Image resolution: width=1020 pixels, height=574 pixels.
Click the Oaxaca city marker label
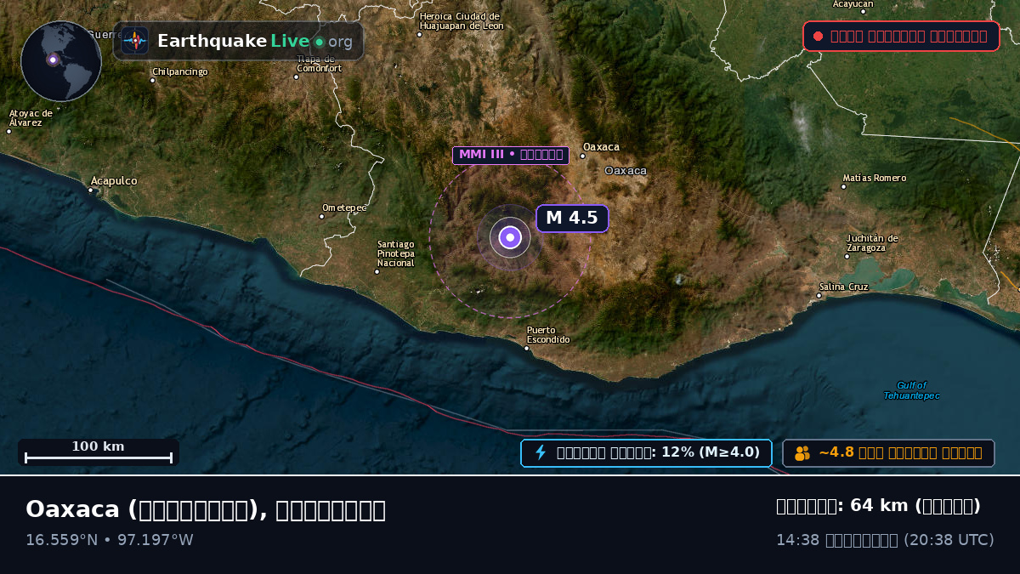click(x=601, y=147)
